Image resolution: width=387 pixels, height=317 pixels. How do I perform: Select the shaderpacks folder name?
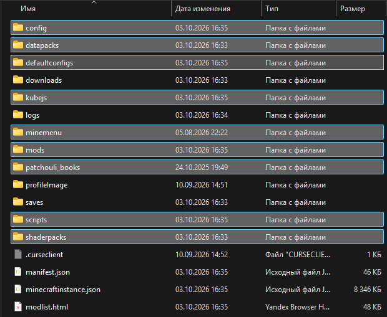click(x=46, y=237)
